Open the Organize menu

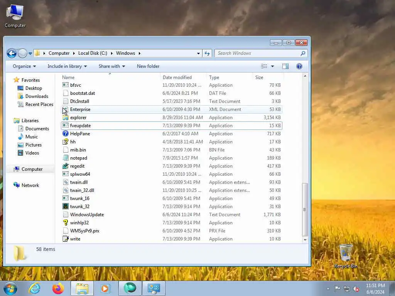(24, 66)
